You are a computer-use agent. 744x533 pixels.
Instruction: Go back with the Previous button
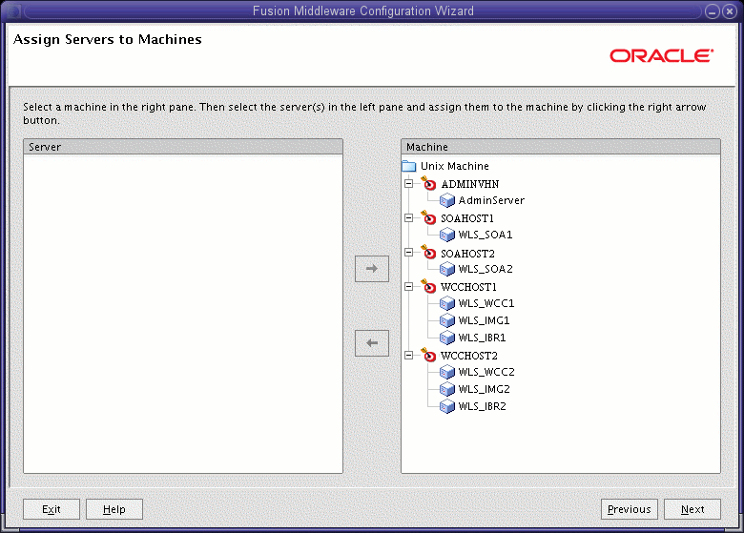630,509
